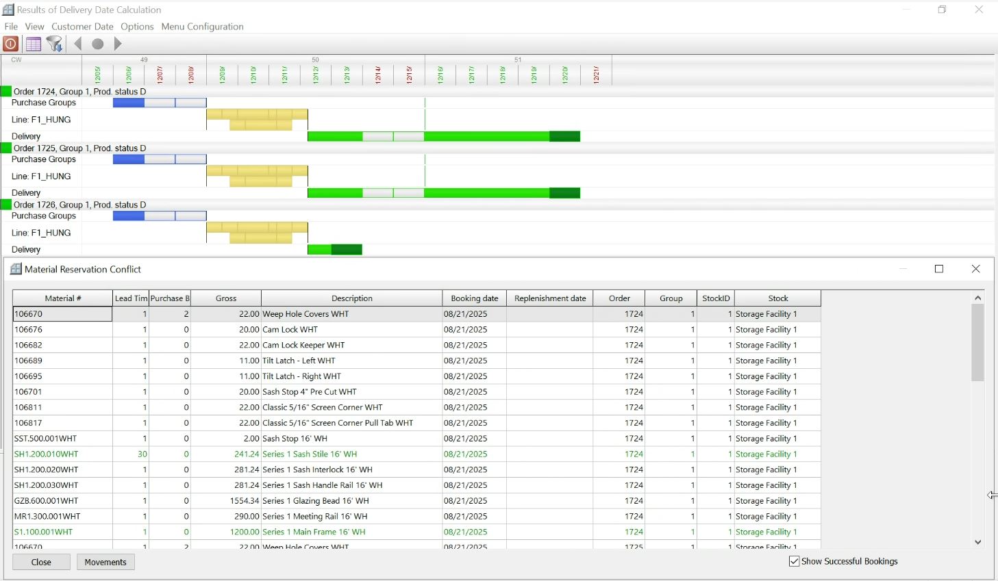This screenshot has height=581, width=998.
Task: Click the forward navigation arrow icon
Action: (x=118, y=43)
